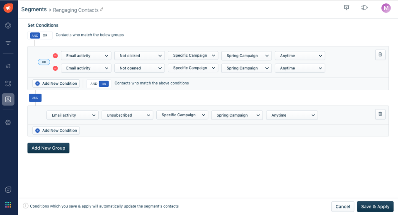Viewport: 398px width, 215px height.
Task: Click text 'Contacts who match the below groups'
Action: coord(90,35)
